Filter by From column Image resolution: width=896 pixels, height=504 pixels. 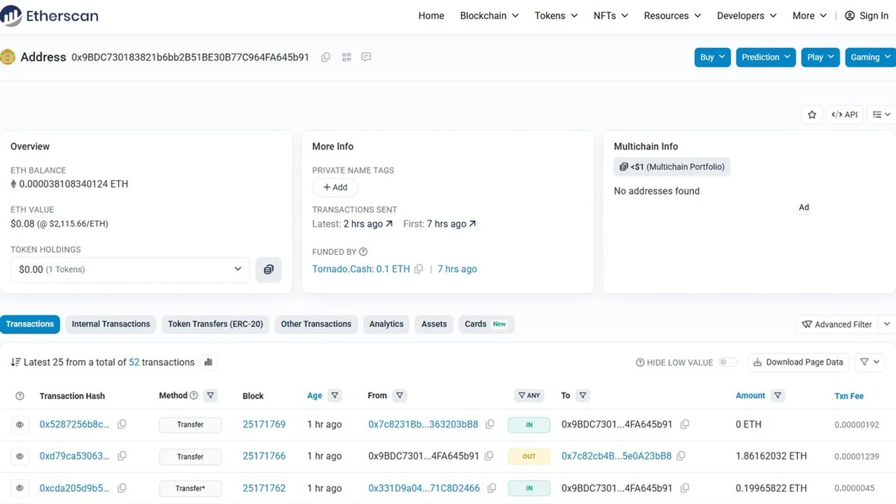pyautogui.click(x=400, y=395)
